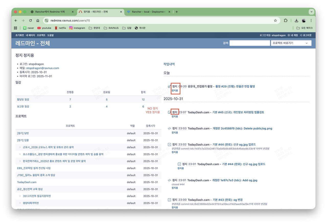Open the 프로젝트 바로가기 dropdown

point(291,43)
